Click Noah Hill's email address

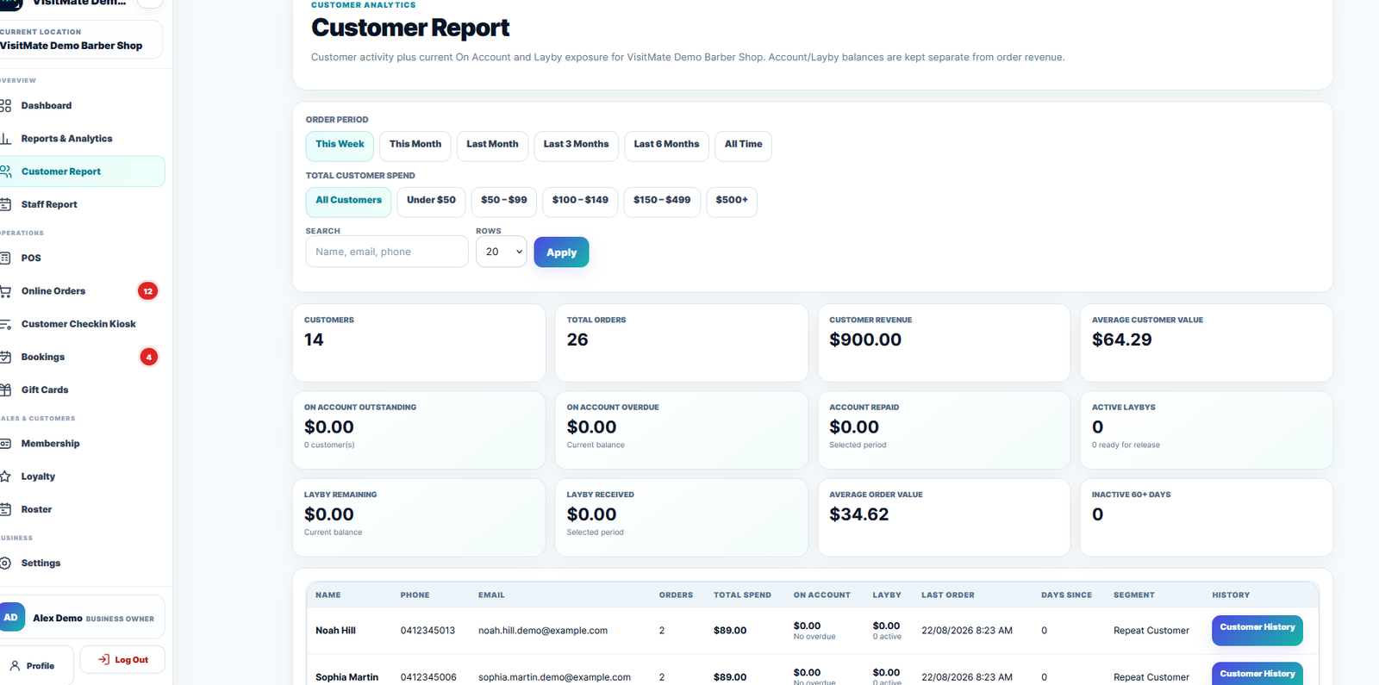(x=543, y=631)
